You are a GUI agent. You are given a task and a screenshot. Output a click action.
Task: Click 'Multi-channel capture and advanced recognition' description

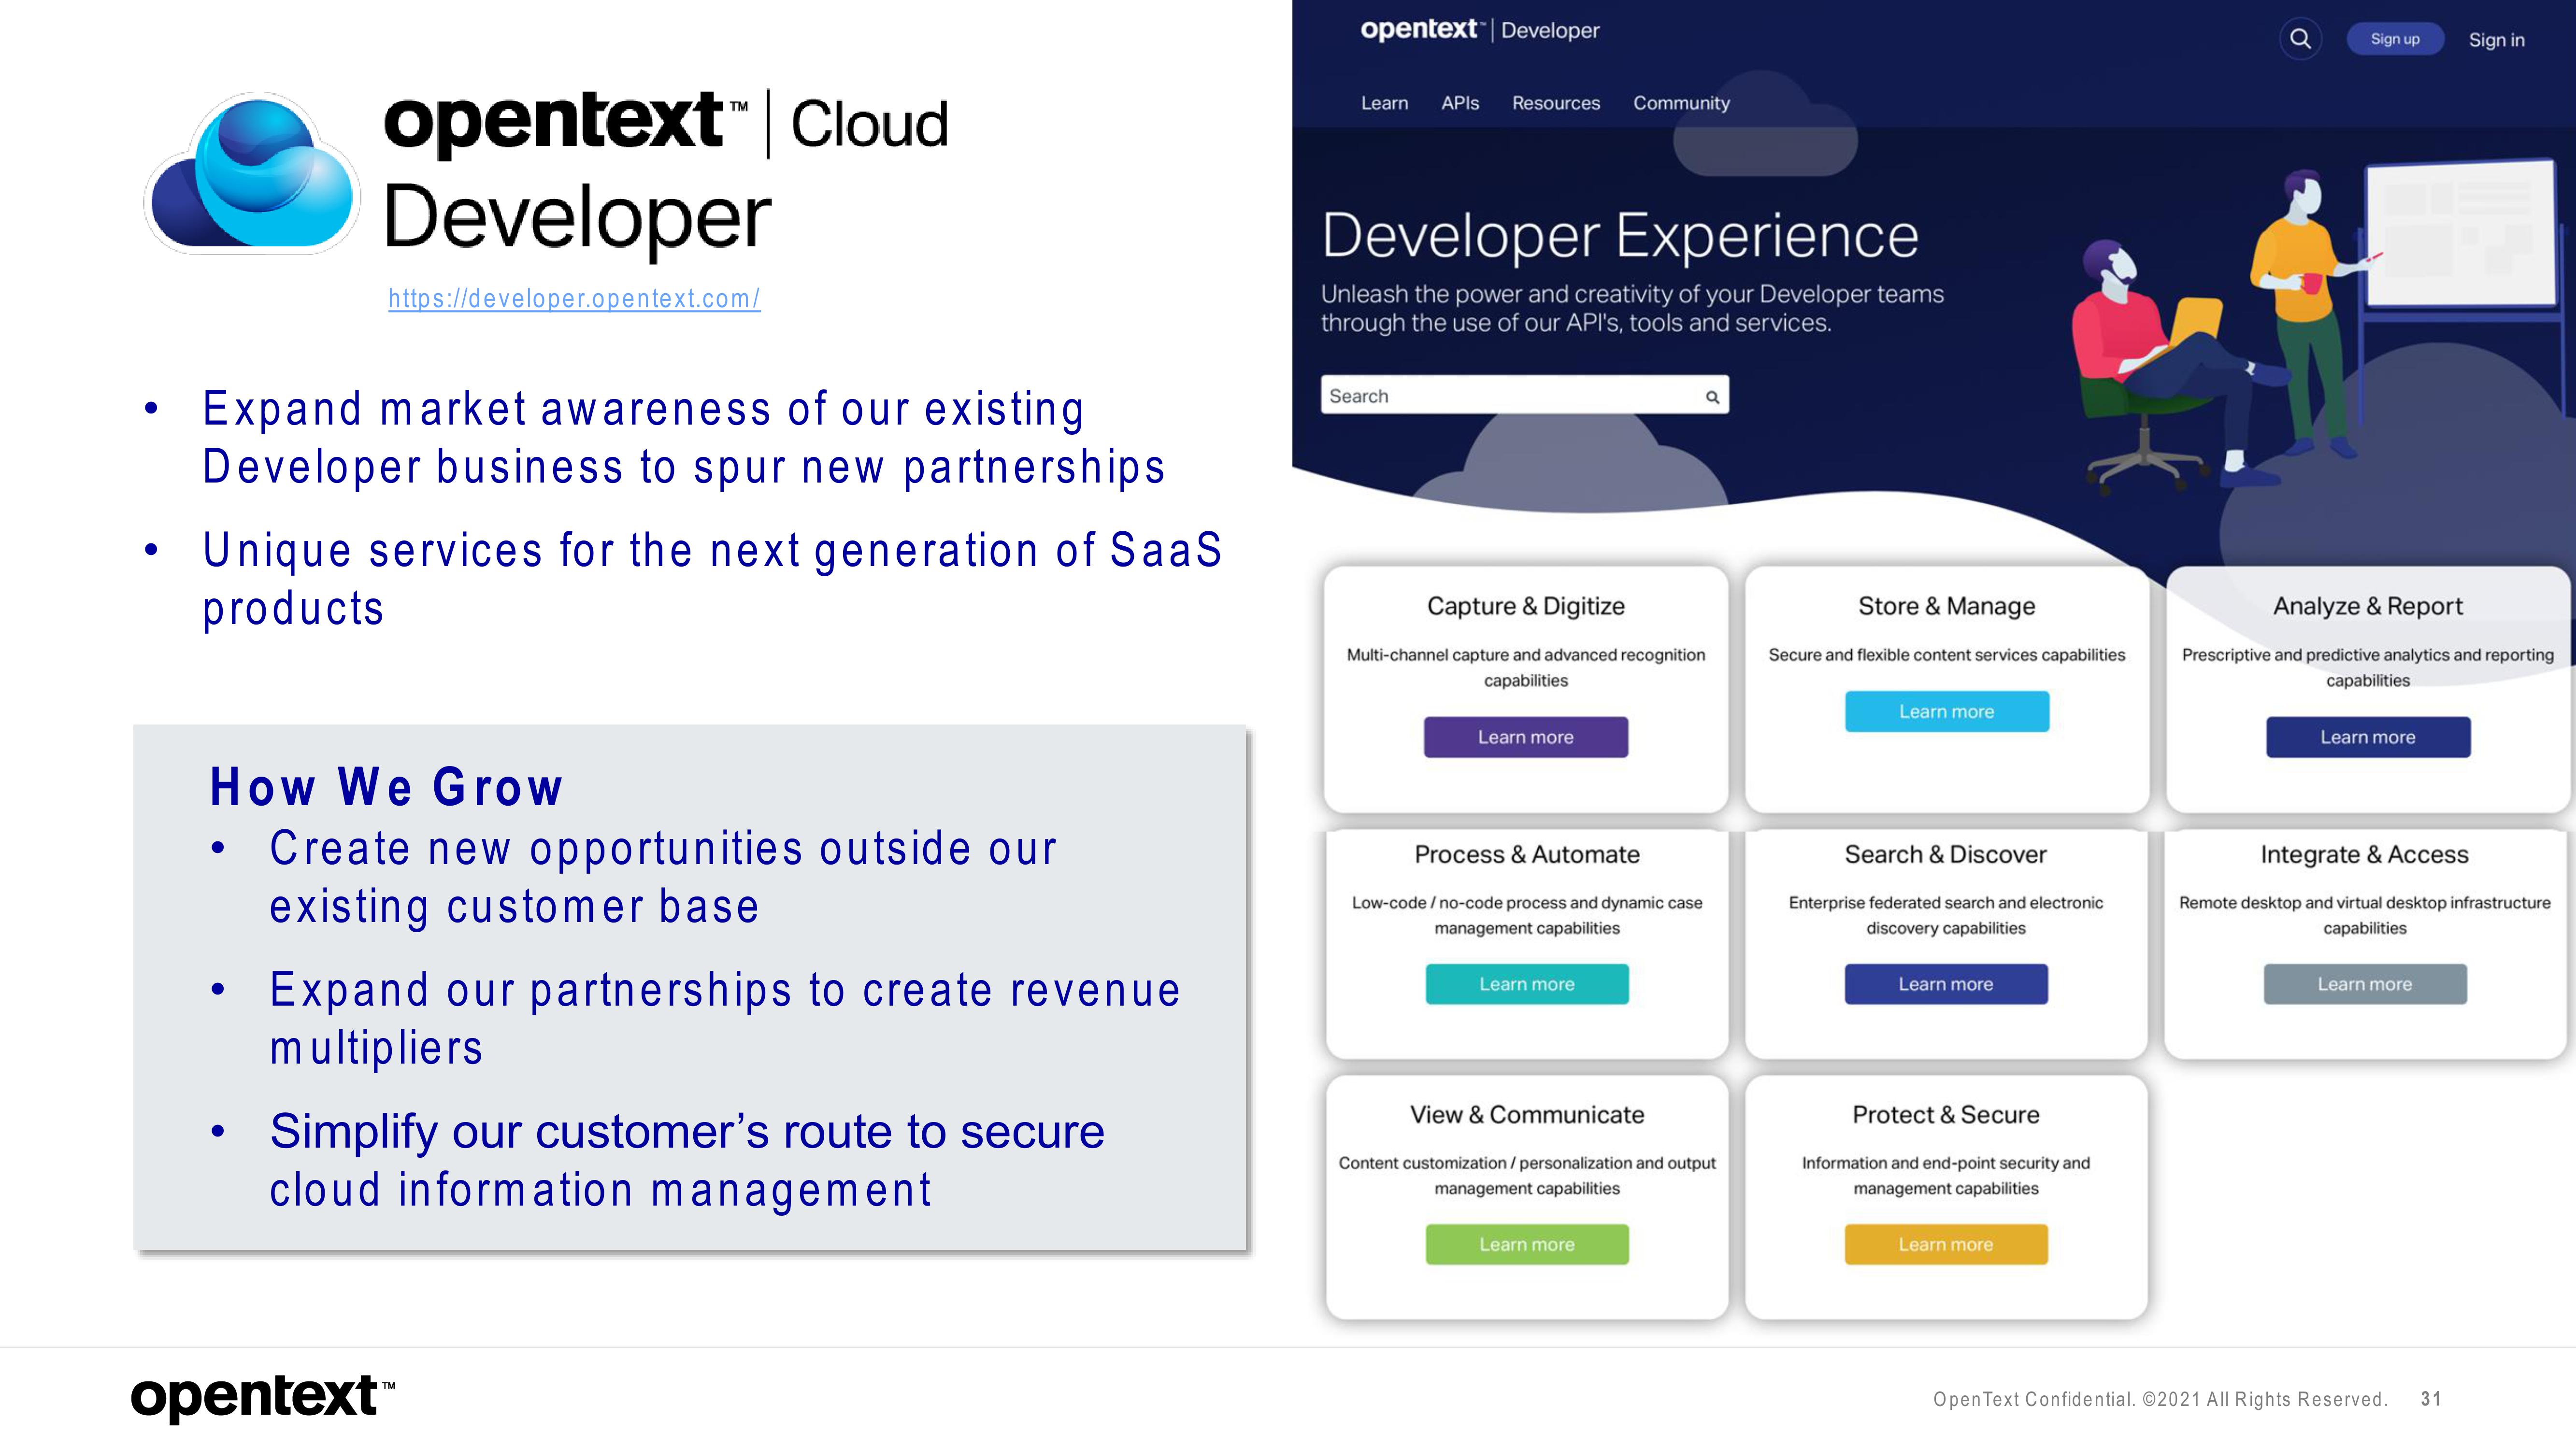point(1525,668)
